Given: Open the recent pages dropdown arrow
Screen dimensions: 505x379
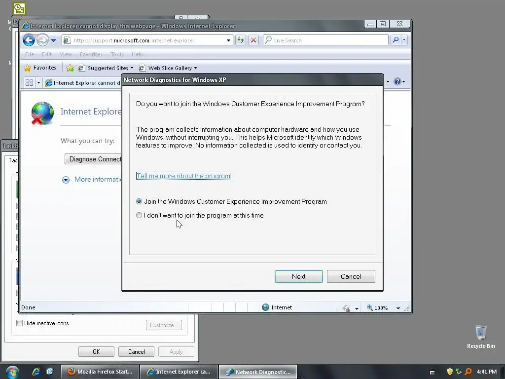Looking at the screenshot, I should 53,40.
